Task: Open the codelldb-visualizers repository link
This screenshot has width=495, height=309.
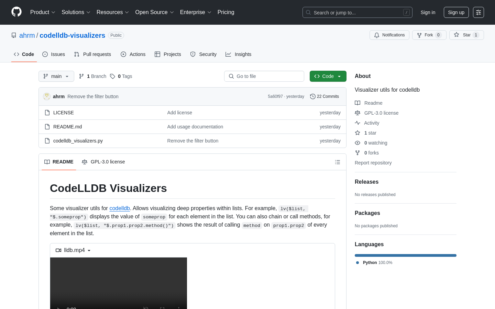Action: [x=73, y=35]
